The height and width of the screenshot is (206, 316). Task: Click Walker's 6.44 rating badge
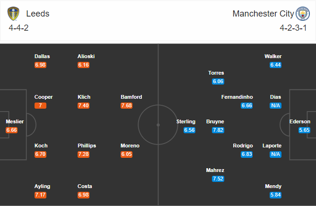[276, 65]
